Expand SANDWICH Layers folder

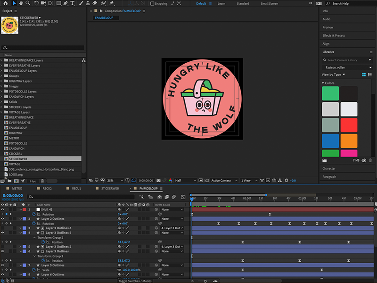coord(1,97)
